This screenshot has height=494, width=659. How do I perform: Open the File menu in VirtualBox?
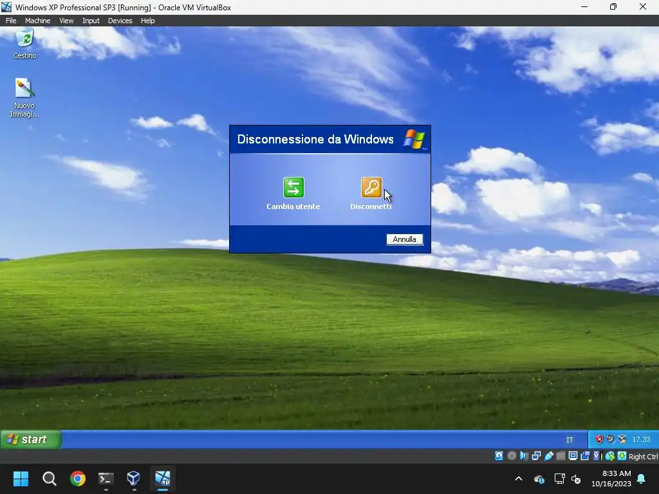coord(11,21)
